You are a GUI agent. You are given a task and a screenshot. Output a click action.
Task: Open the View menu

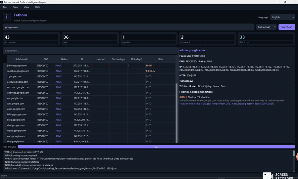26,7
